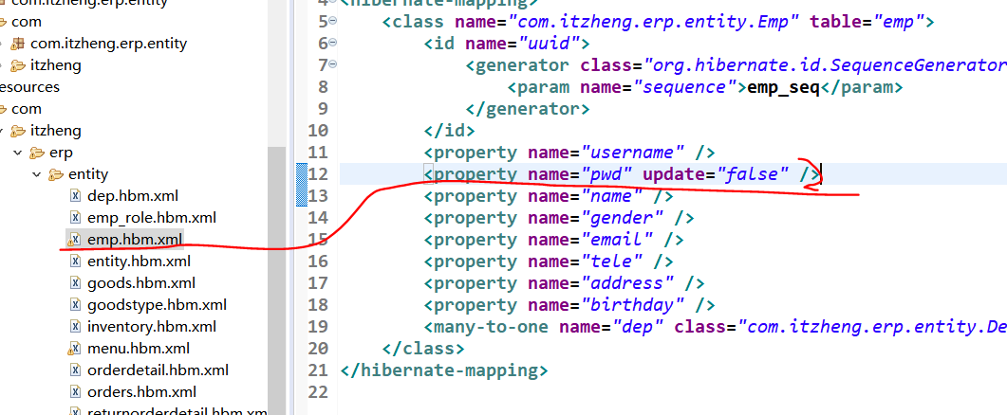The image size is (1007, 415).
Task: Open orderdetail.hbm.xml file
Action: click(158, 370)
